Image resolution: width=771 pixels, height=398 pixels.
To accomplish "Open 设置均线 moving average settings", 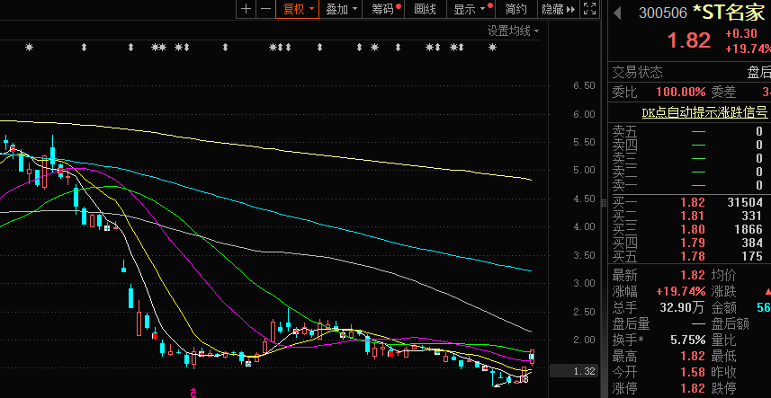I will pyautogui.click(x=512, y=31).
